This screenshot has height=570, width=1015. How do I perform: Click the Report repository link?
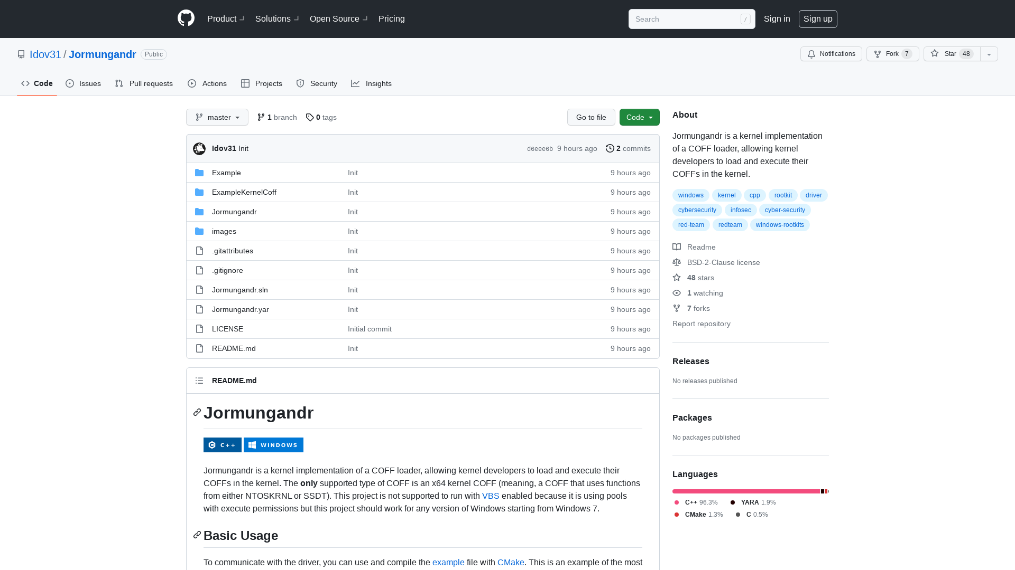(702, 324)
